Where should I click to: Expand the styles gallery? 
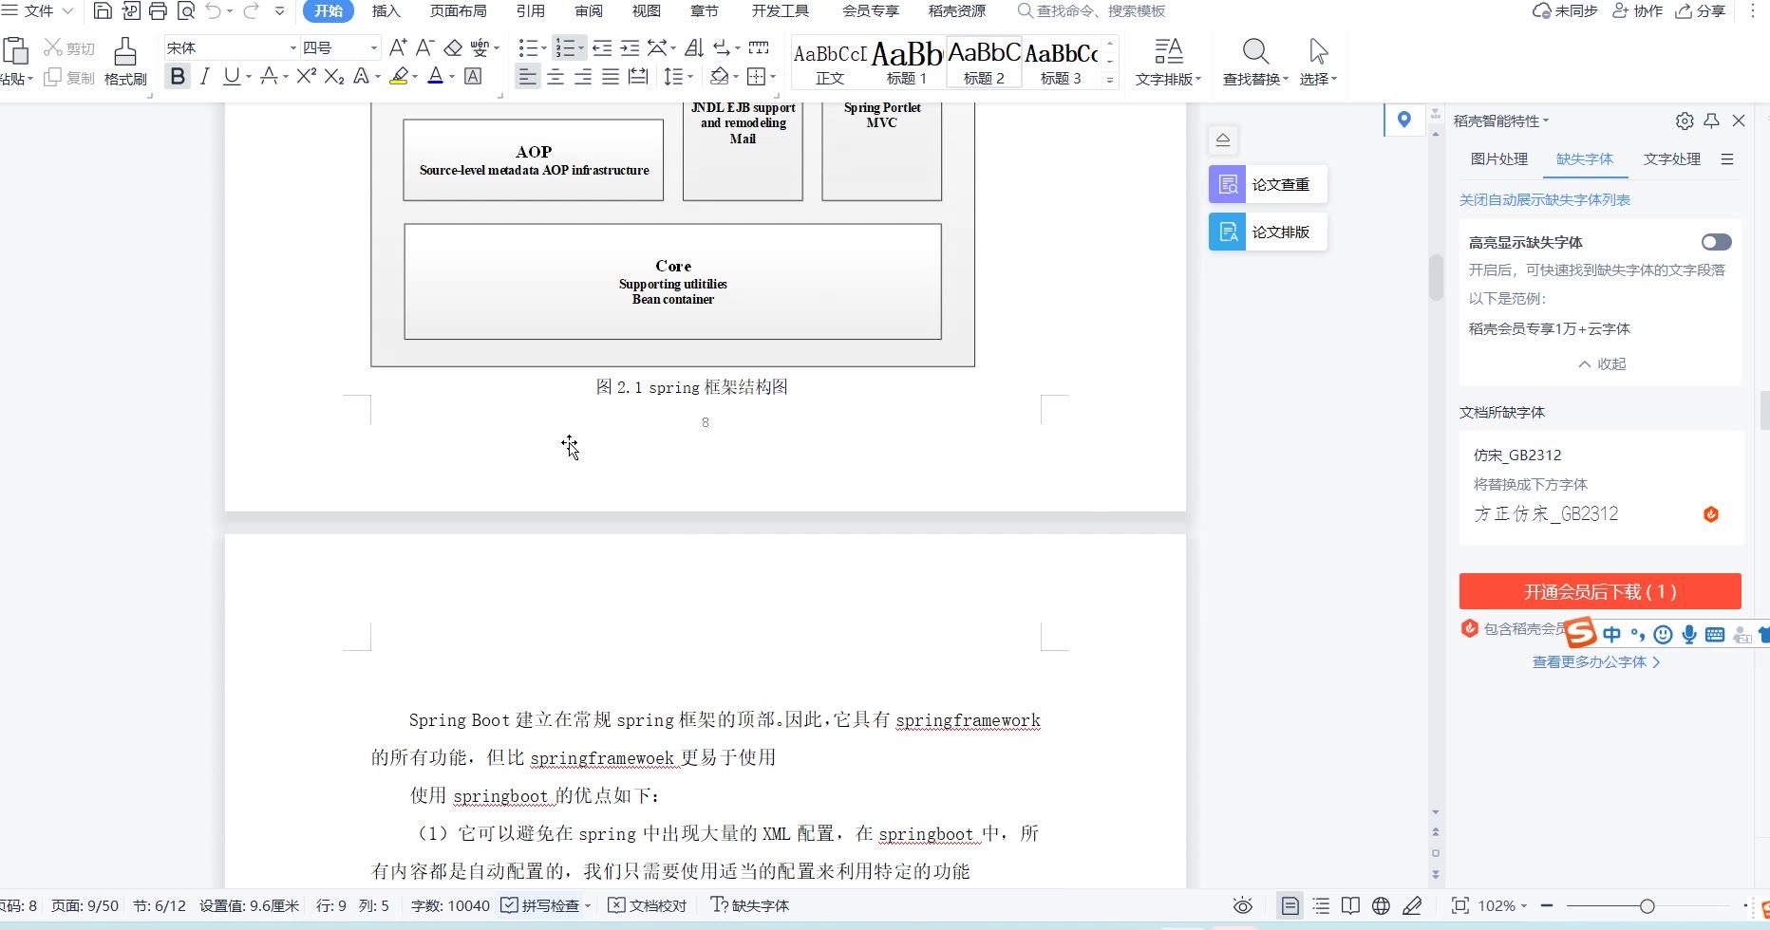point(1110,81)
